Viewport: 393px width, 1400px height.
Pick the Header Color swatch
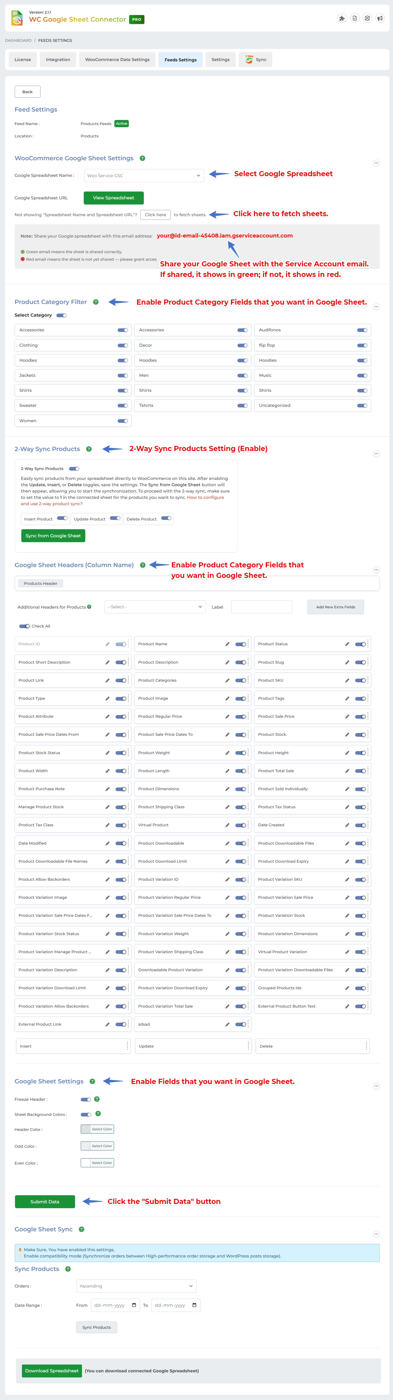click(x=86, y=1129)
